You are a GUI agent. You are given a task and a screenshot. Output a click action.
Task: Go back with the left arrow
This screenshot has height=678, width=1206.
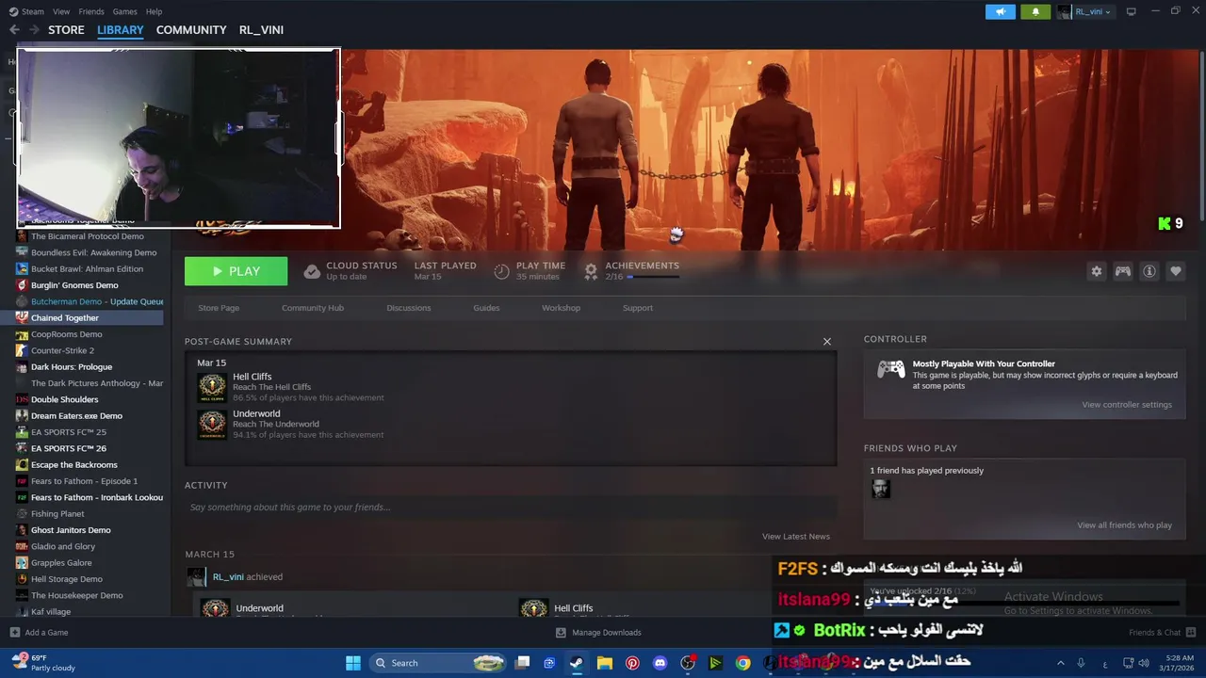tap(14, 30)
